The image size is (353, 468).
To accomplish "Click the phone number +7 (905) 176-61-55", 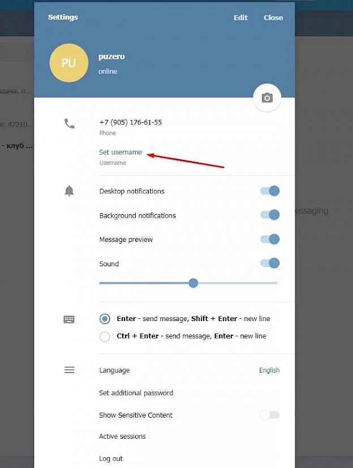I will [x=131, y=123].
